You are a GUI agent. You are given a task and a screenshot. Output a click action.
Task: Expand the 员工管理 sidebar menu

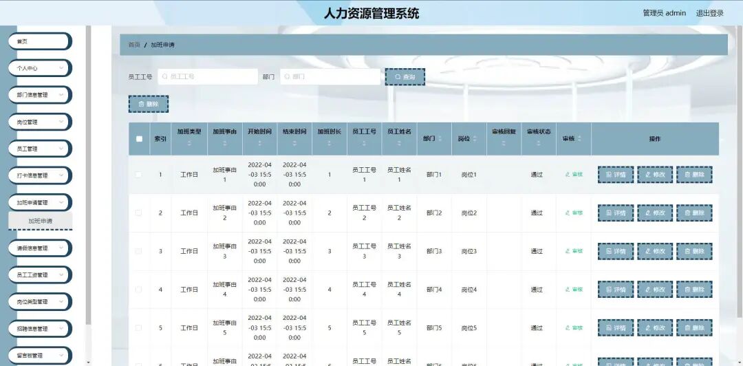pos(41,149)
